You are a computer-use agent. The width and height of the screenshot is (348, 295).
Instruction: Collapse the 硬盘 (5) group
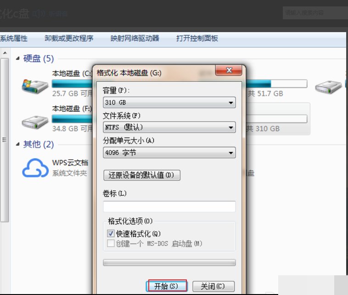coord(18,59)
